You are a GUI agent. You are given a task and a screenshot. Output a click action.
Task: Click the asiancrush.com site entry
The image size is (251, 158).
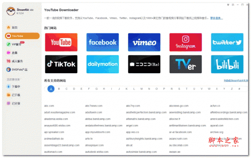pyautogui.click(x=178, y=139)
